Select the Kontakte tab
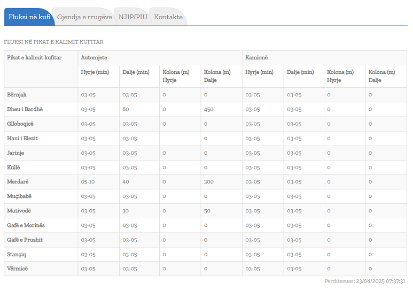 coord(168,17)
